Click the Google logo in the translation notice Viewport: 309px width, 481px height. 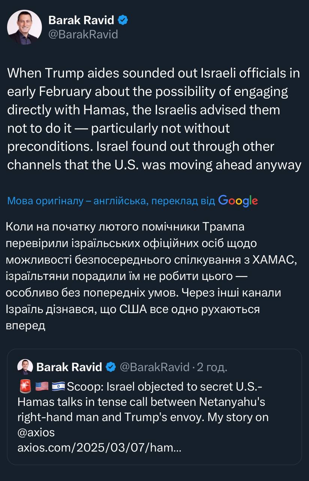[238, 201]
